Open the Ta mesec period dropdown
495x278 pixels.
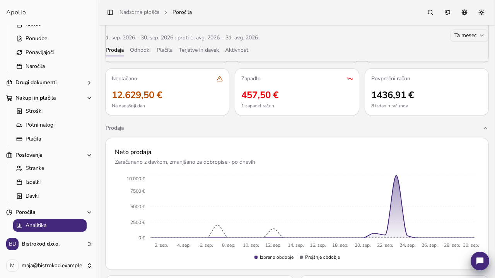pyautogui.click(x=469, y=36)
